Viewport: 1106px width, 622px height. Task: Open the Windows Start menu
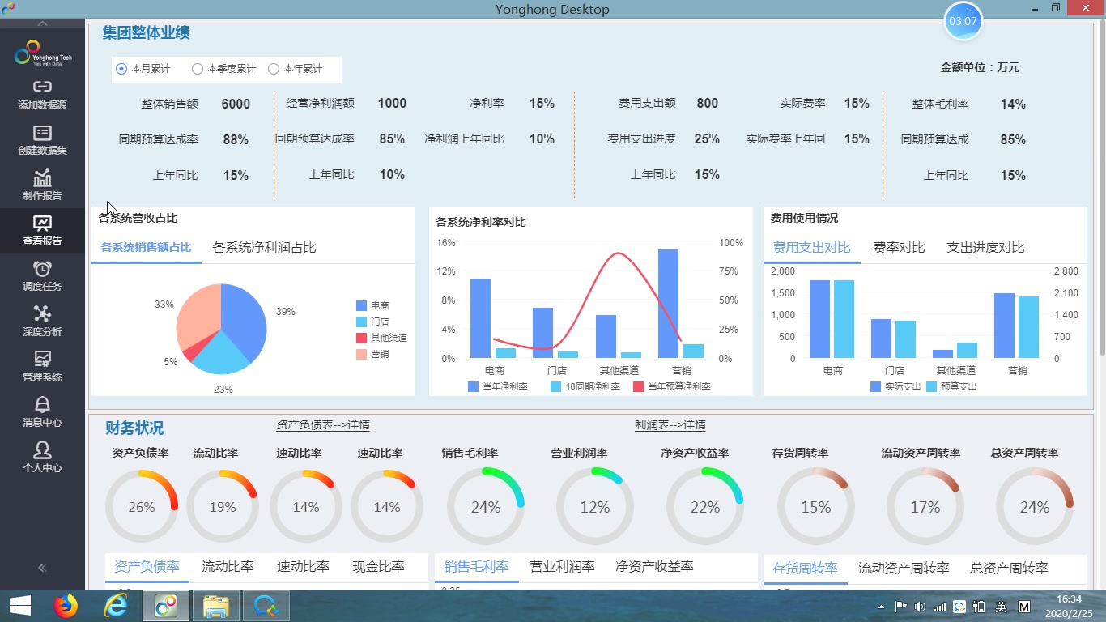19,606
